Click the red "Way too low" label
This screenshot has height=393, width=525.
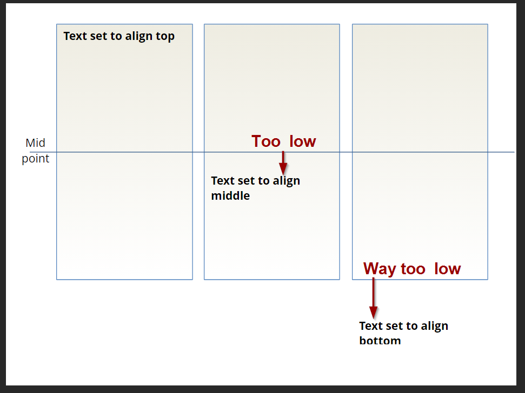pos(411,268)
